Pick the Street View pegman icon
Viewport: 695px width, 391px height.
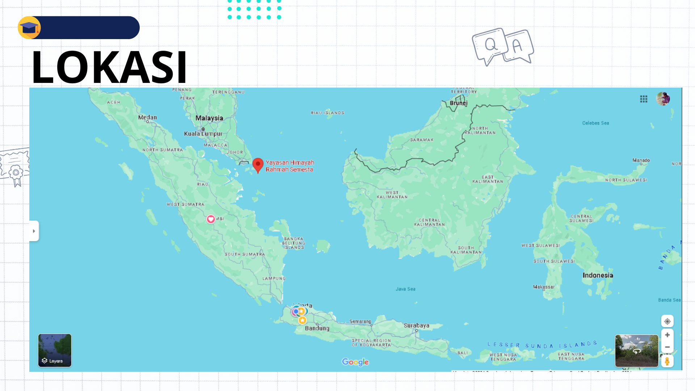tap(667, 361)
